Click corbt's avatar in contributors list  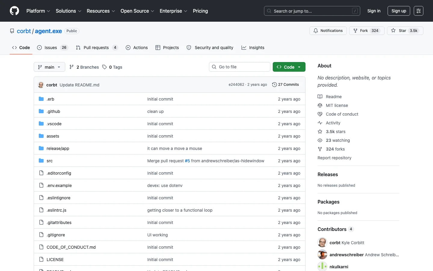pyautogui.click(x=322, y=242)
